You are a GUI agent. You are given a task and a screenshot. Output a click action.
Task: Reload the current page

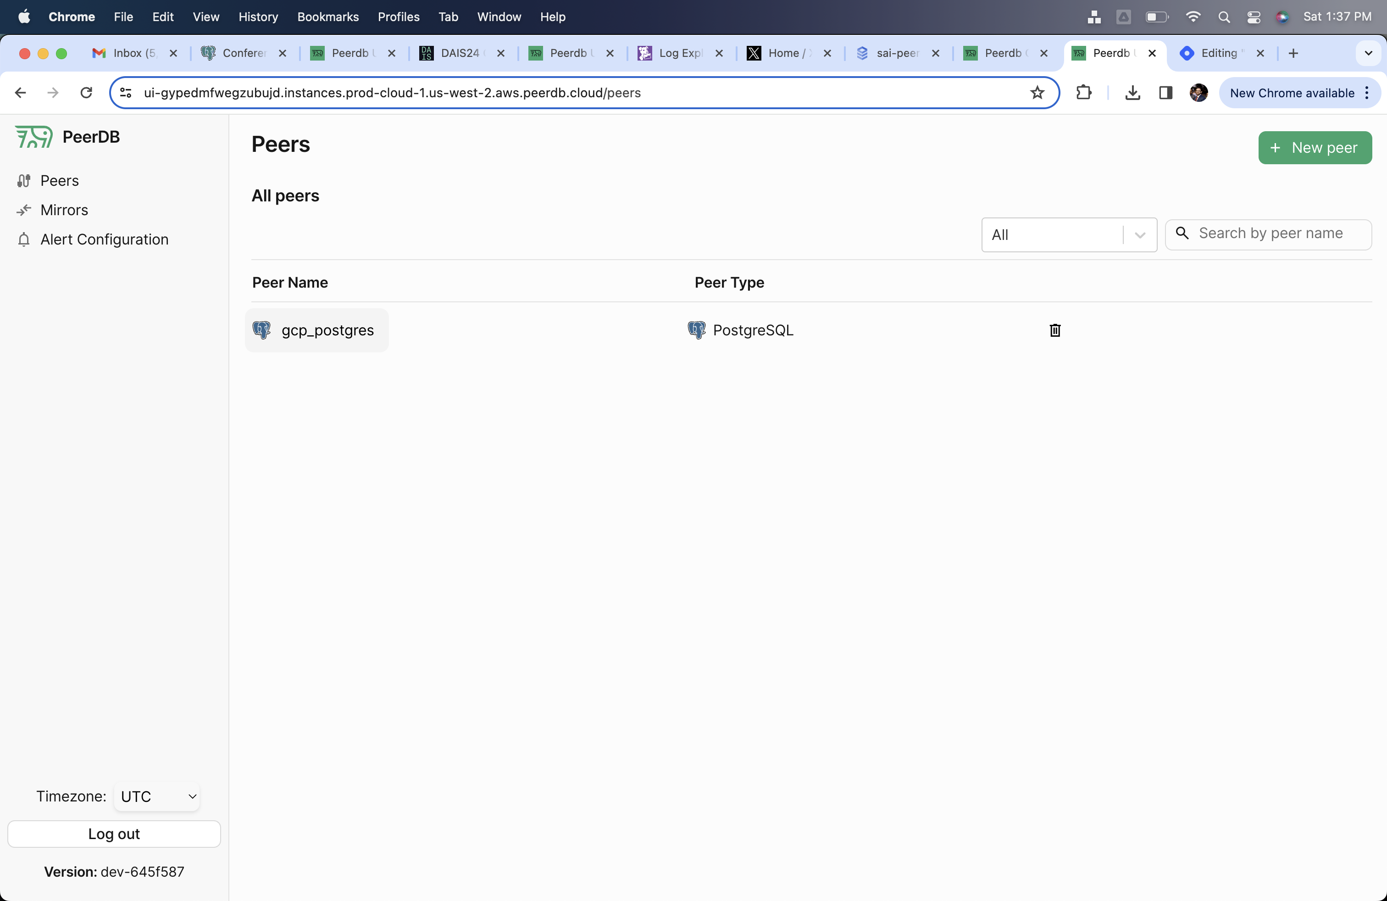point(86,93)
